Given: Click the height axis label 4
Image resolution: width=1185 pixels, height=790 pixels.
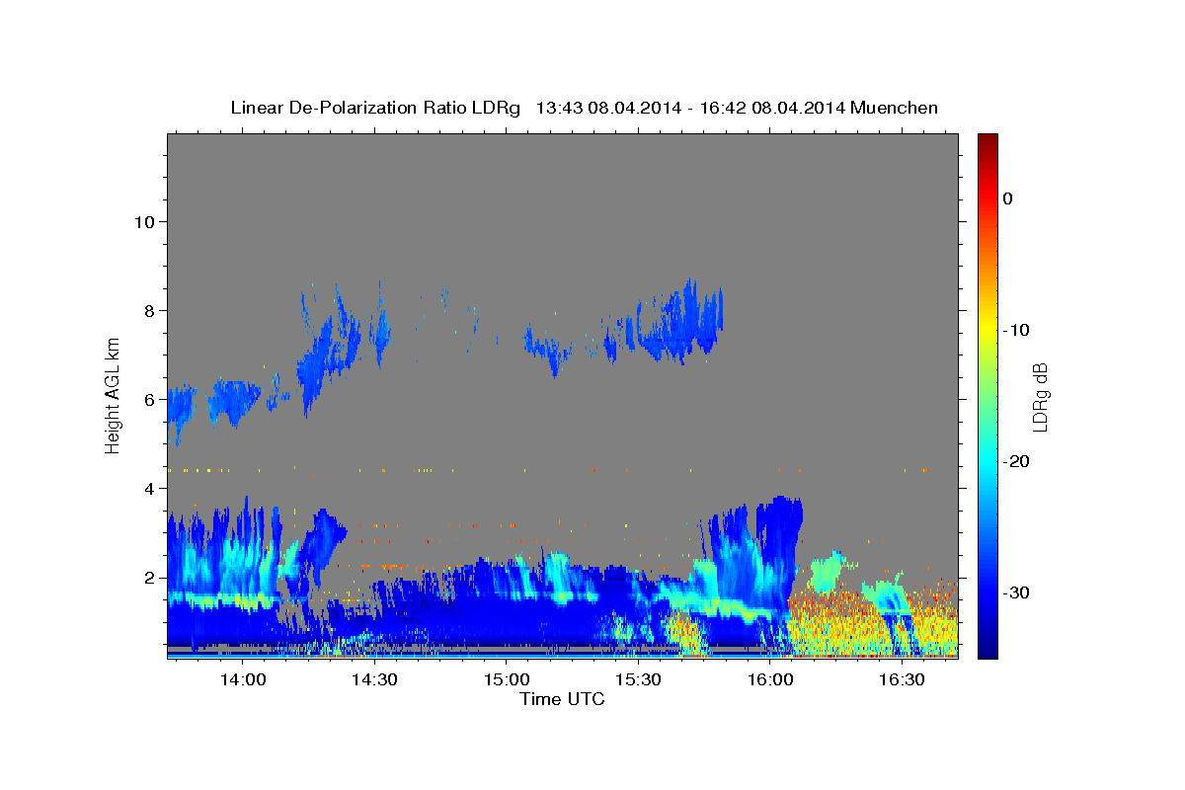Looking at the screenshot, I should coord(148,488).
